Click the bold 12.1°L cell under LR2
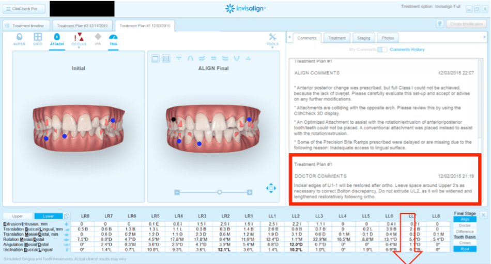 (x=224, y=250)
